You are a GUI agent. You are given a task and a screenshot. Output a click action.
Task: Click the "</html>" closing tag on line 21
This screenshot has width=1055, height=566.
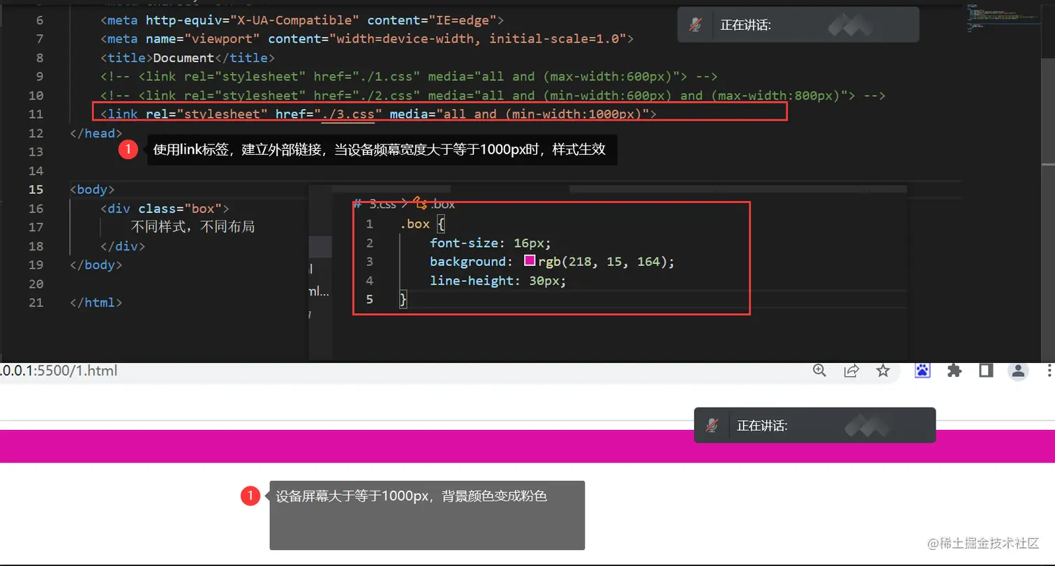pos(96,303)
